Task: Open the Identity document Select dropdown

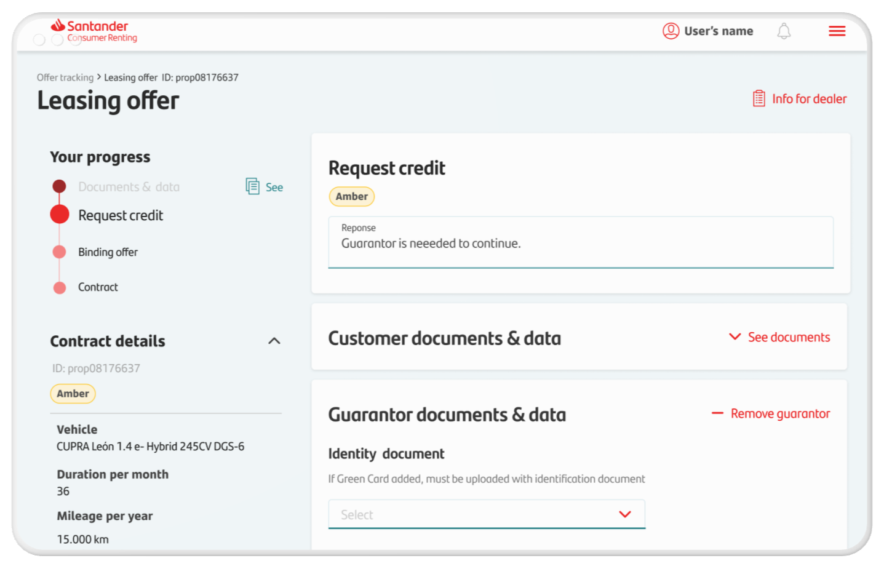Action: point(487,514)
